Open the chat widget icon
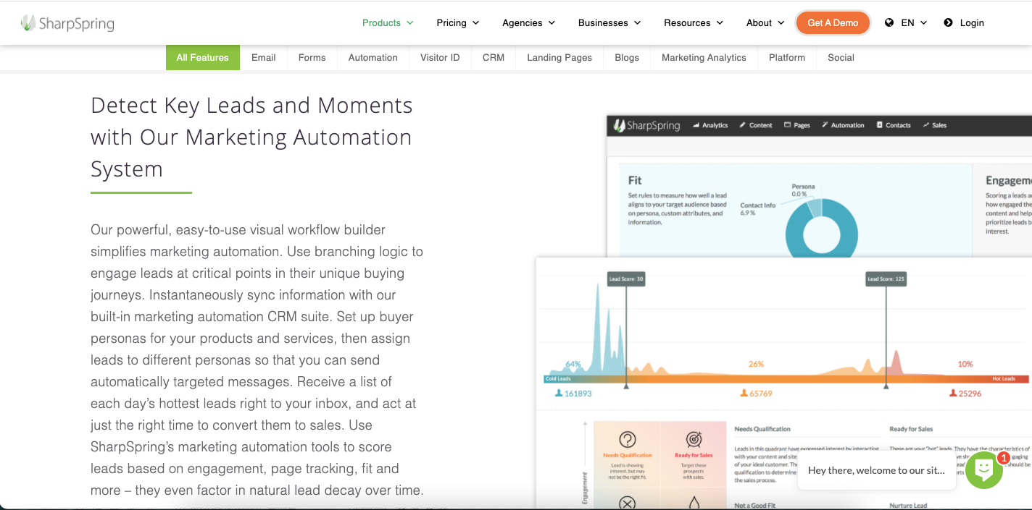 click(983, 470)
